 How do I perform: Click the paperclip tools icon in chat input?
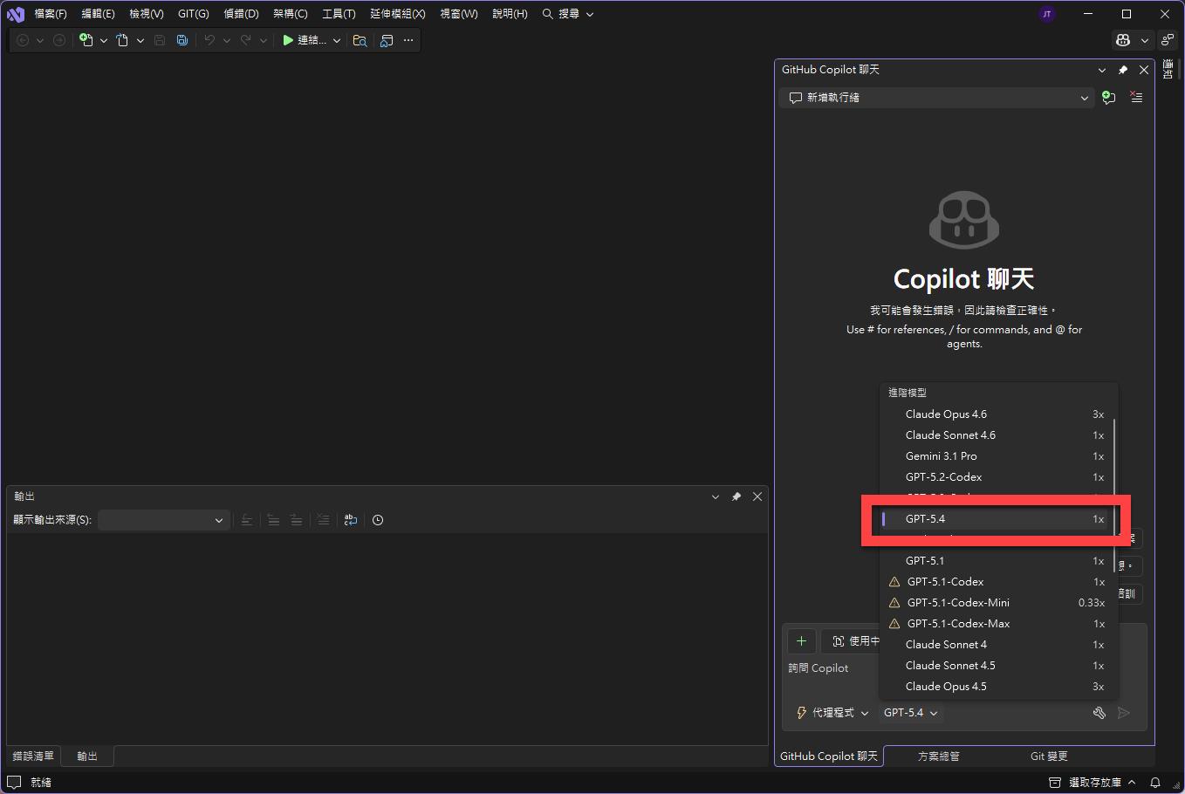[x=1099, y=713]
